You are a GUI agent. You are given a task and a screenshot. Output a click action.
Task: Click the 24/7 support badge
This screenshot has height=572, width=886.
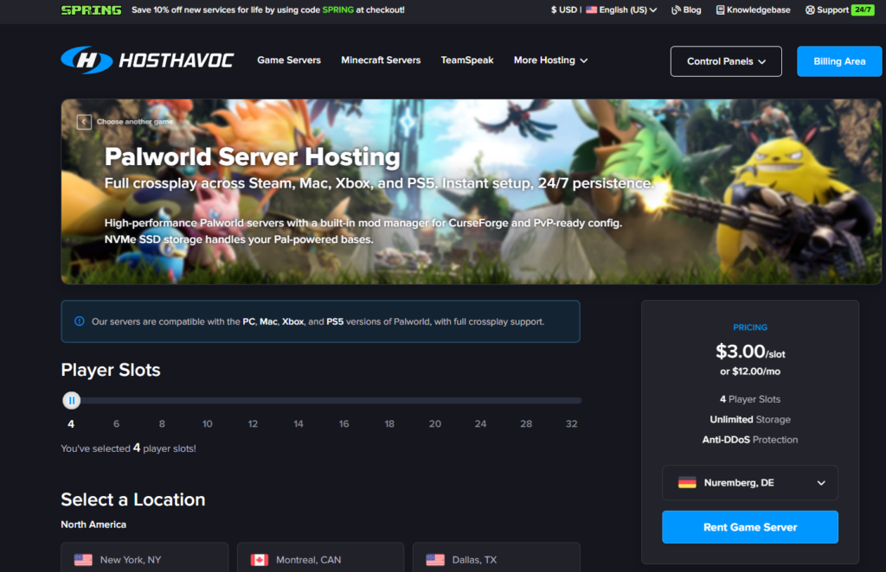pyautogui.click(x=863, y=10)
